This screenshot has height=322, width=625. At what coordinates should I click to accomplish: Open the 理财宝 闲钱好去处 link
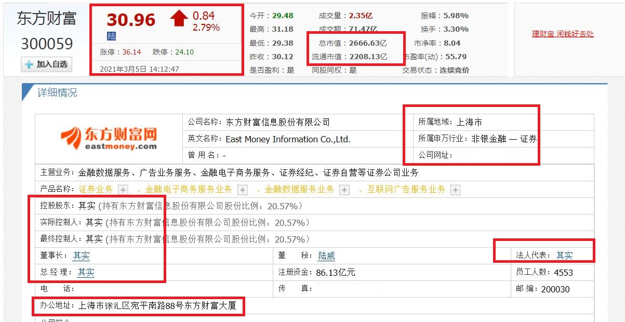coord(563,34)
